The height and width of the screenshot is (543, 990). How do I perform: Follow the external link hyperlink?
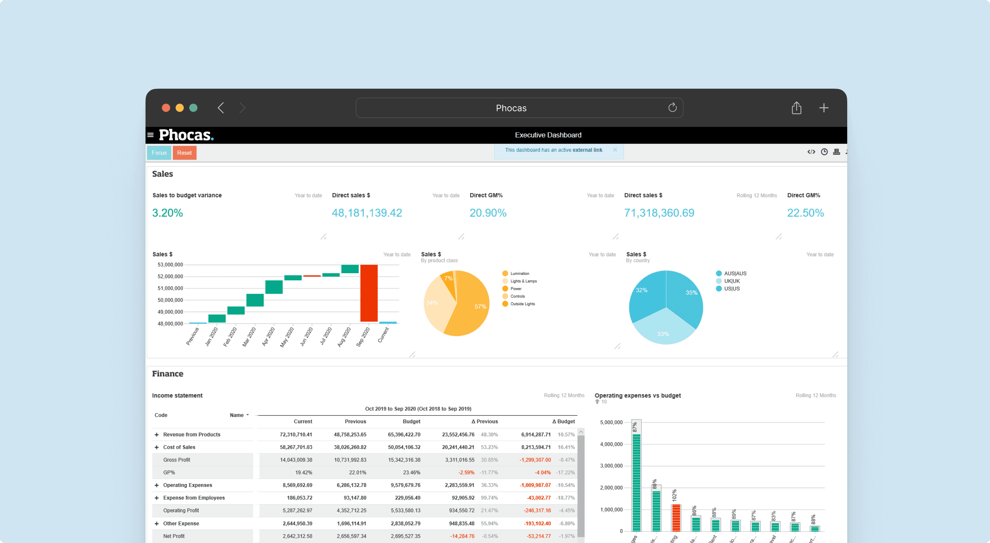click(587, 150)
